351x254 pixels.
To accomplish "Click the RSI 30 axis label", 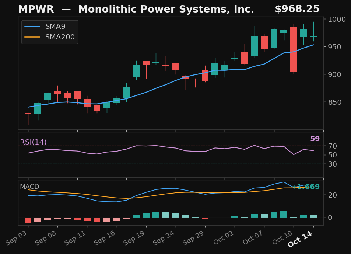I will 333,164.
